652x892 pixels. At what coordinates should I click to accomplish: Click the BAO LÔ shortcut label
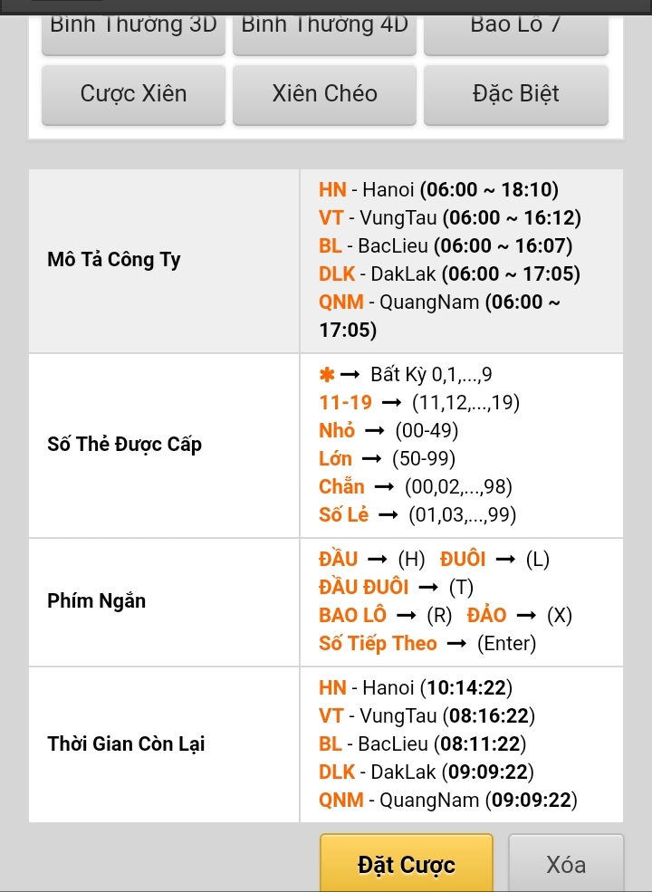pyautogui.click(x=352, y=616)
